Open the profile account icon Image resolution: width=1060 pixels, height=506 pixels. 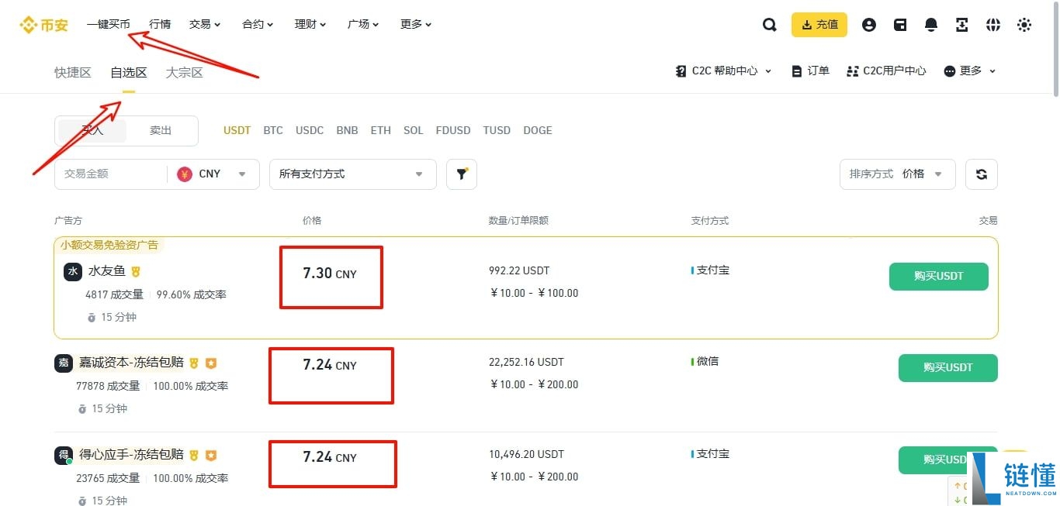[x=868, y=24]
